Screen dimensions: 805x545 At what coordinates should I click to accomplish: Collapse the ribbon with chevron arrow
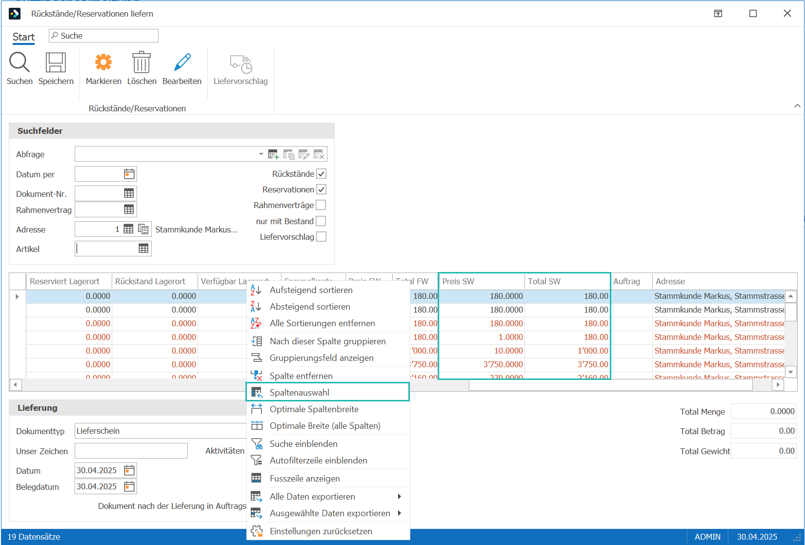[x=797, y=105]
